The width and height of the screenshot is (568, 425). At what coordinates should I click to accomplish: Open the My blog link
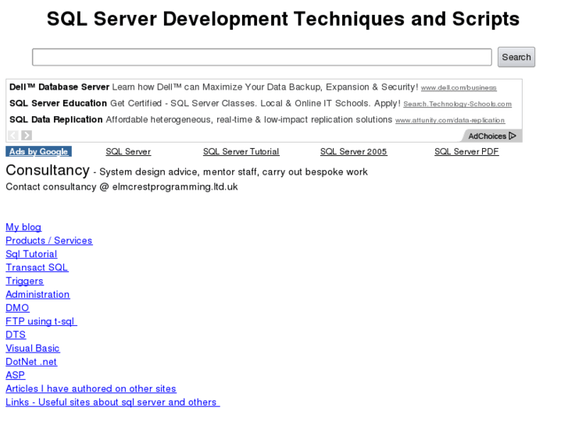coord(23,227)
